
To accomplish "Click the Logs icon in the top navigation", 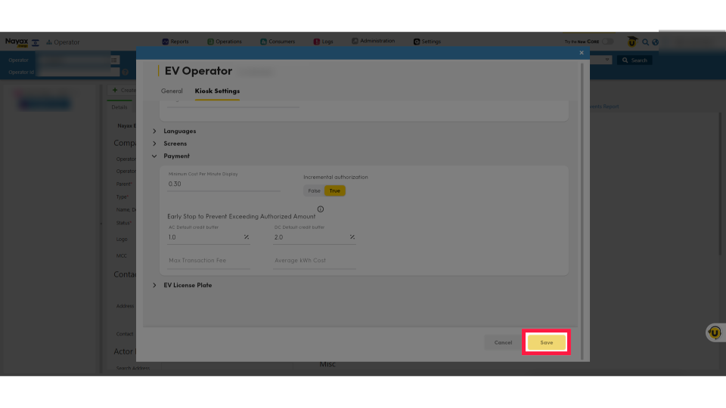I will [x=317, y=42].
